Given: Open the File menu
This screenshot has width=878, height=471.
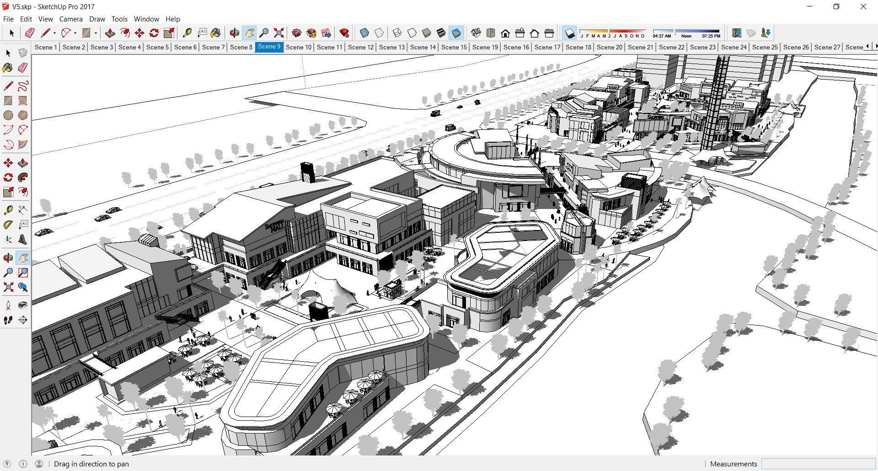Looking at the screenshot, I should coord(8,19).
